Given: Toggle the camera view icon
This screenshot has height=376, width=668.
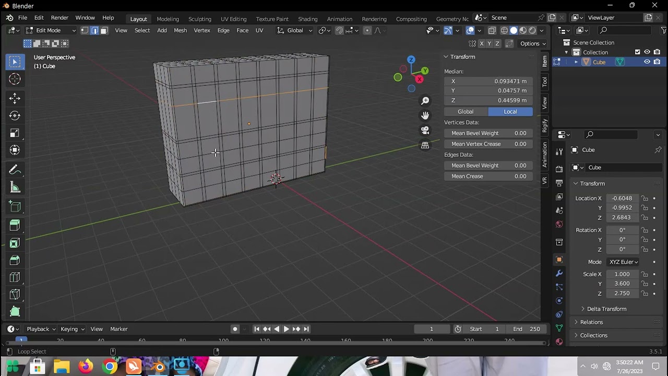Looking at the screenshot, I should click(425, 130).
